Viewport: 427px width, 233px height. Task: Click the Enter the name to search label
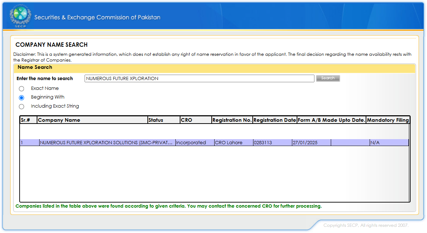tap(45, 79)
